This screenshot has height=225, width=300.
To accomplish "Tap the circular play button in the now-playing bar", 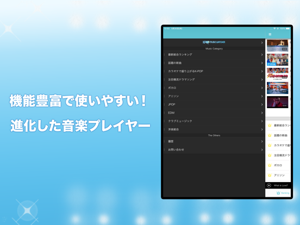I will (x=269, y=185).
